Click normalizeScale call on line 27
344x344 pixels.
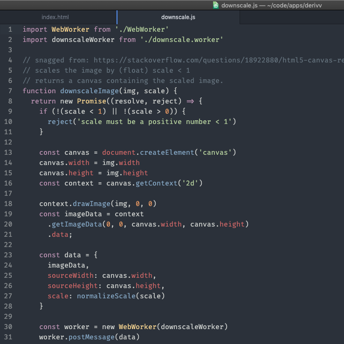coord(106,296)
